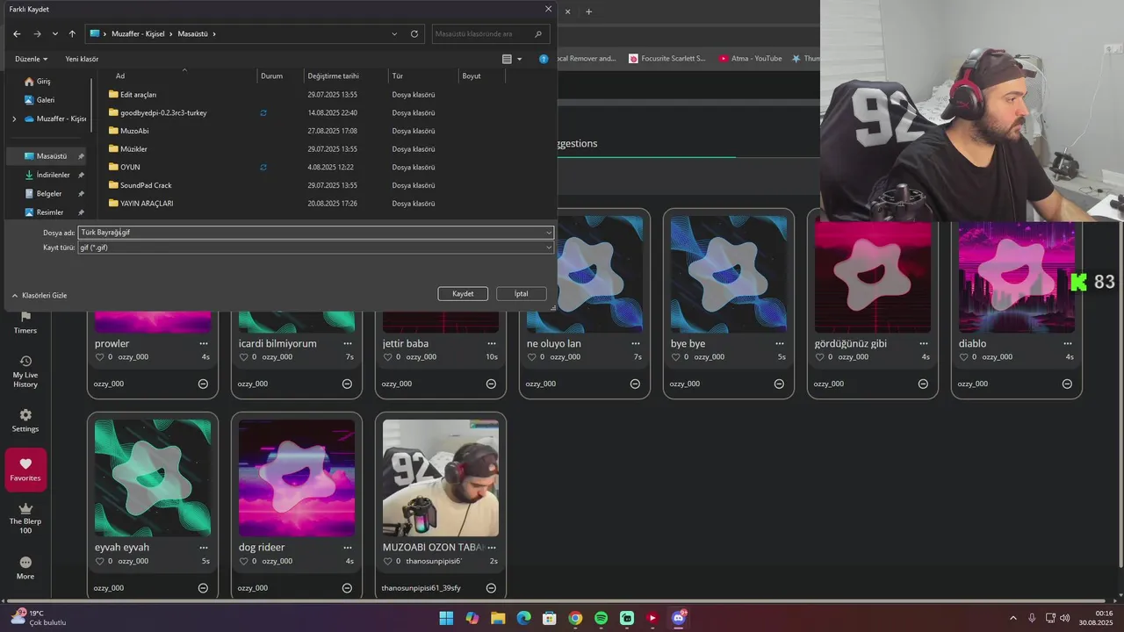Open Resimler in quick access

[x=50, y=212]
